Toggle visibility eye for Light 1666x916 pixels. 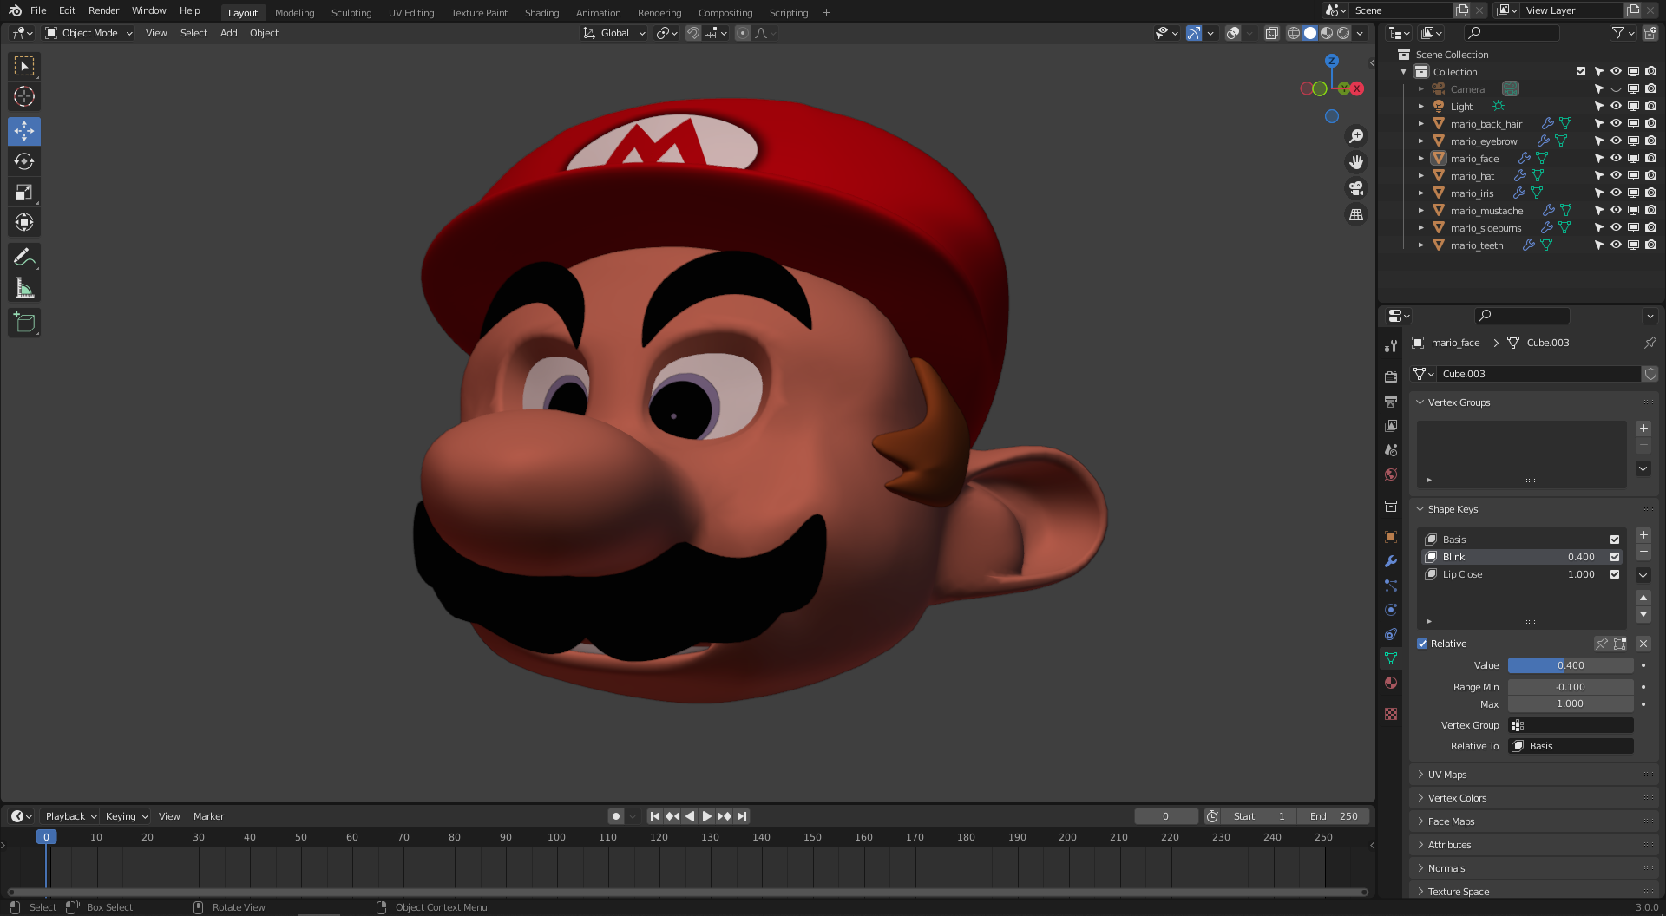click(x=1616, y=107)
